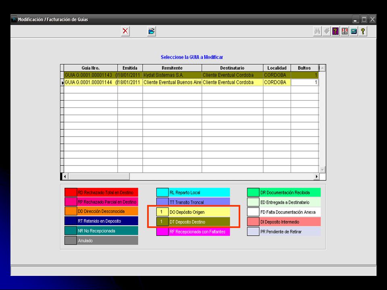Click 'ED Entregada a Destinatario' legend label

click(285, 203)
